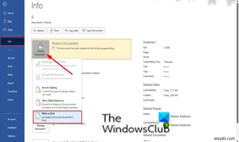Click the back arrow circle icon
Image resolution: width=239 pixels, height=142 pixels.
click(x=5, y=4)
